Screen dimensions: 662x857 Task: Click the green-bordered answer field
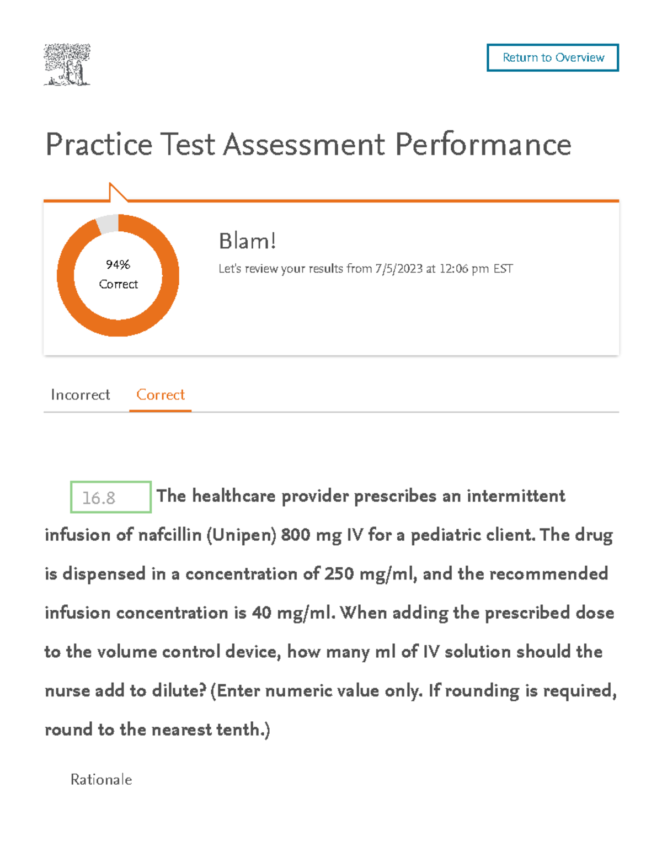coord(110,496)
